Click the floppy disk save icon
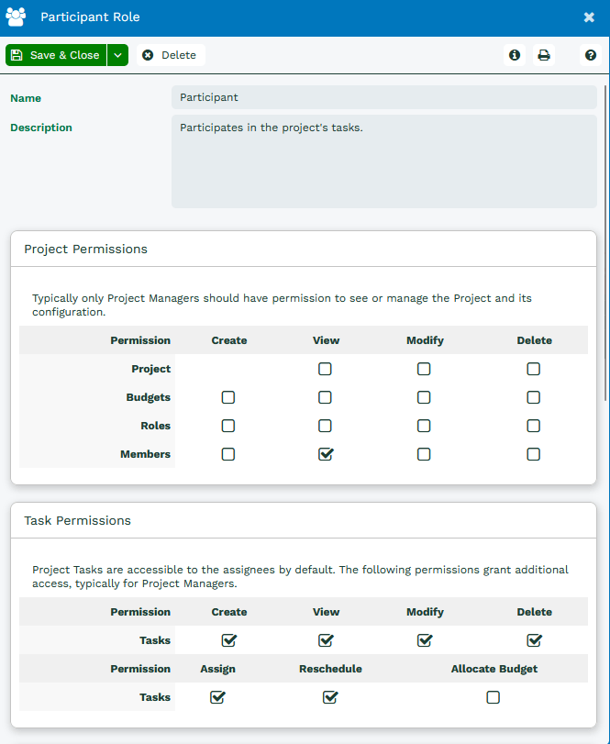 (x=17, y=55)
